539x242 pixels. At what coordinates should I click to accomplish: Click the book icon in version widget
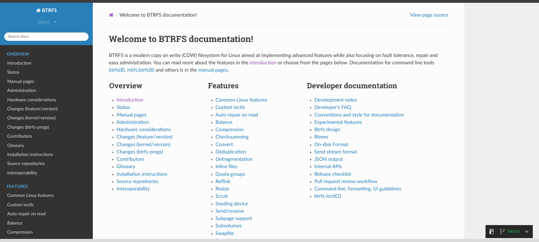[492, 232]
